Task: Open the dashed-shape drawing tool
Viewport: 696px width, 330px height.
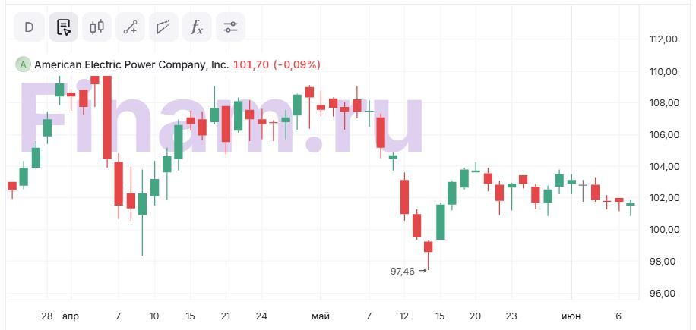Action: click(163, 27)
